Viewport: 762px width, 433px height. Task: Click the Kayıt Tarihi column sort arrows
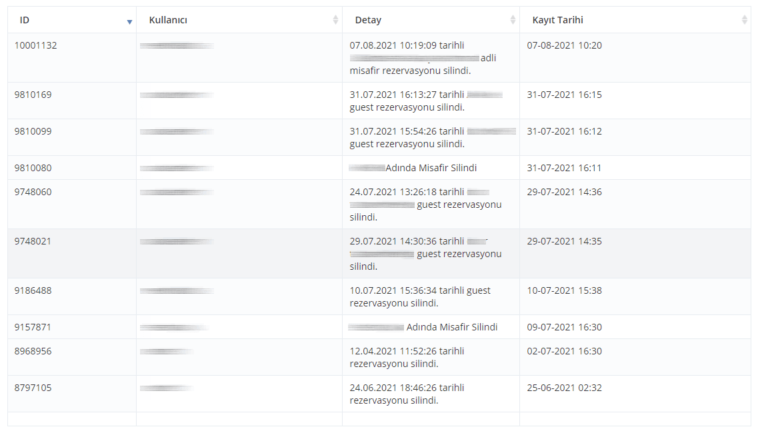(744, 20)
